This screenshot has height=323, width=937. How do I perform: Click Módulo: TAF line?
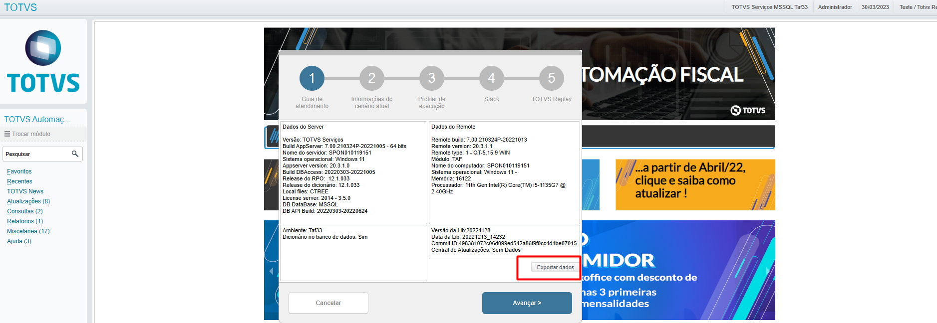coord(447,160)
